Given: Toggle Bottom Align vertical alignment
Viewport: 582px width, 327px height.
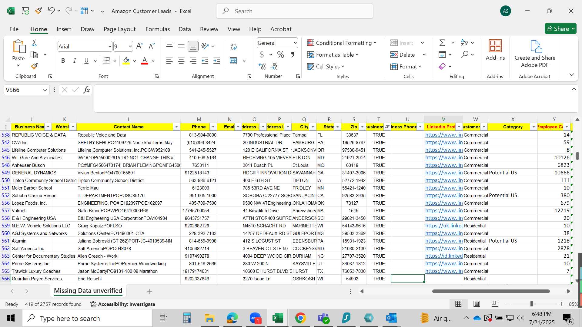Looking at the screenshot, I should tap(193, 46).
